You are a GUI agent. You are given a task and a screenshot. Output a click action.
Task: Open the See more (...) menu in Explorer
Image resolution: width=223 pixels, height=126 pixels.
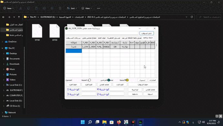tap(99, 8)
